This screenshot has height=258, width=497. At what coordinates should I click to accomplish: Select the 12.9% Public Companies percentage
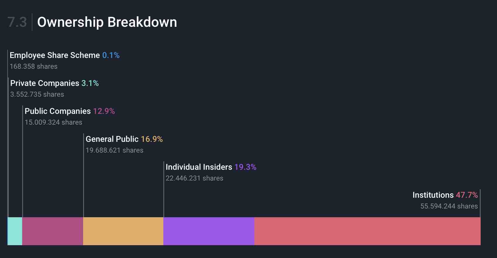click(x=104, y=111)
